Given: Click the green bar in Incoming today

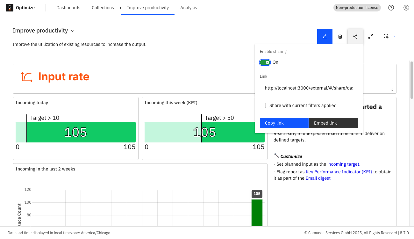Looking at the screenshot, I should 81,132.
